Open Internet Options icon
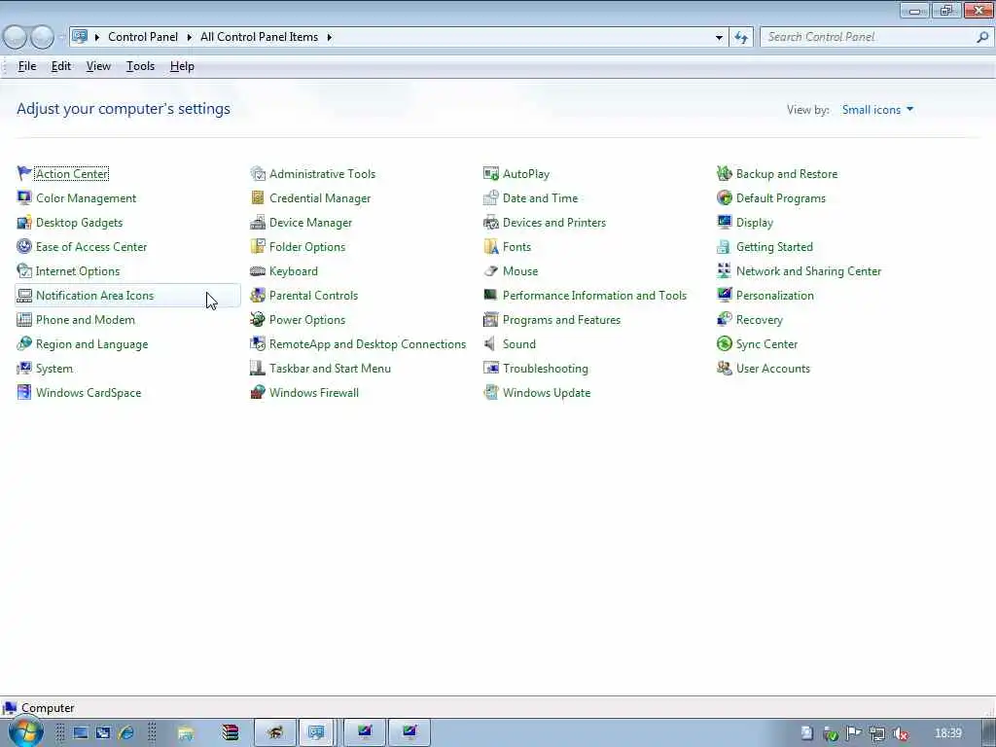This screenshot has width=996, height=747. [24, 270]
